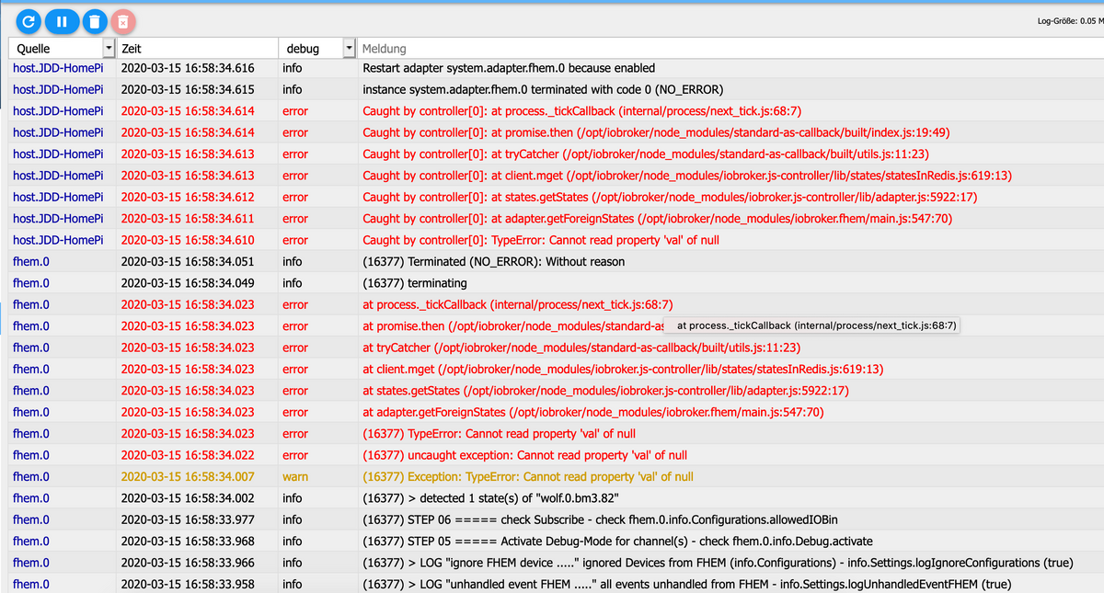Click fhem.0 source in 'wolf.0.bm3.82' row

point(31,497)
